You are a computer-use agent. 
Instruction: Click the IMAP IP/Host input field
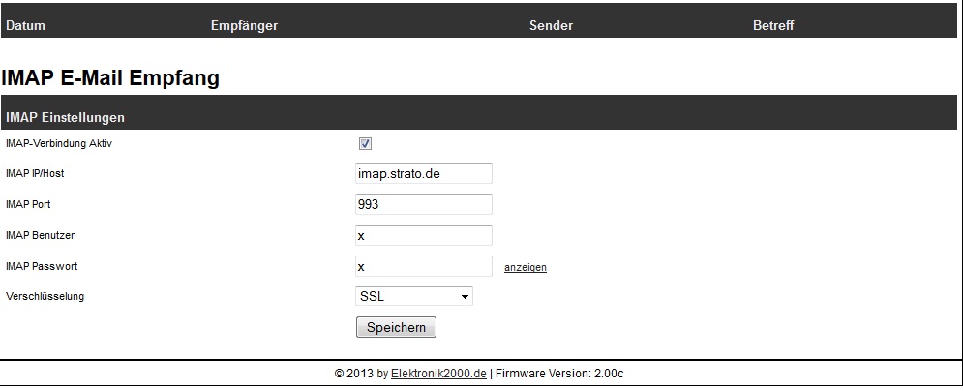pyautogui.click(x=424, y=174)
